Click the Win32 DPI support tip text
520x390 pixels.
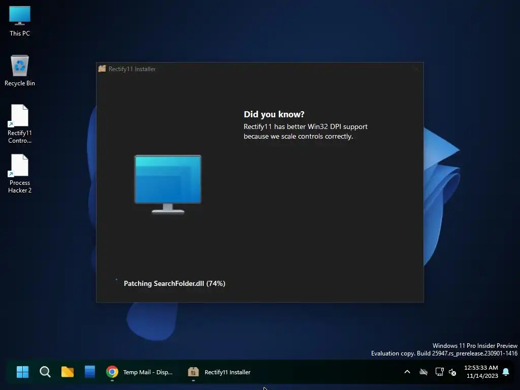point(305,132)
